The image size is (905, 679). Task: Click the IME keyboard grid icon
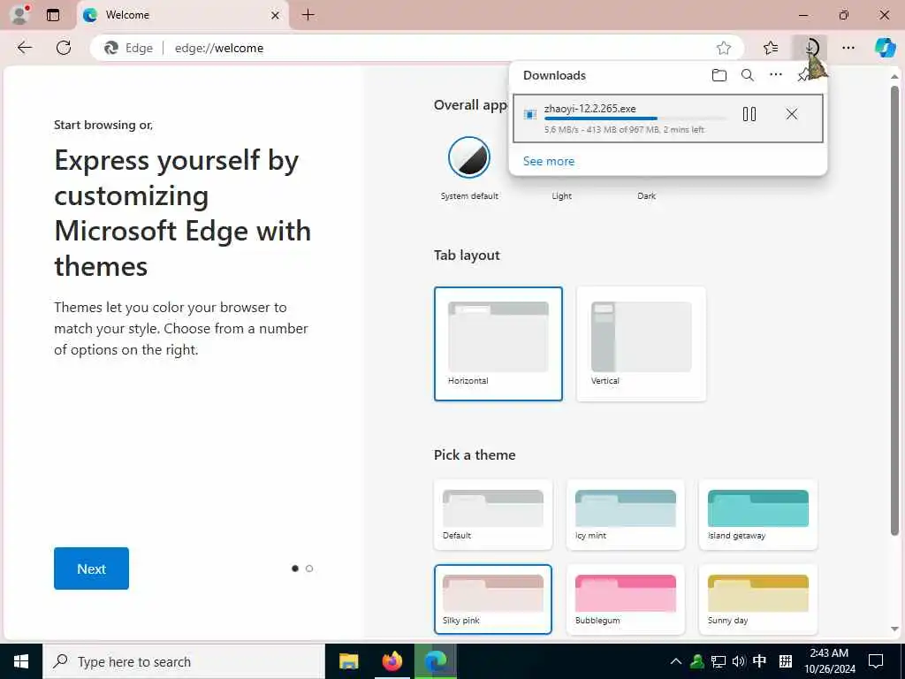(x=786, y=661)
